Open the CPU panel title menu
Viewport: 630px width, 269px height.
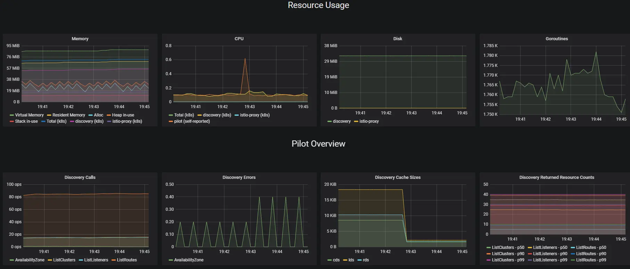click(239, 39)
